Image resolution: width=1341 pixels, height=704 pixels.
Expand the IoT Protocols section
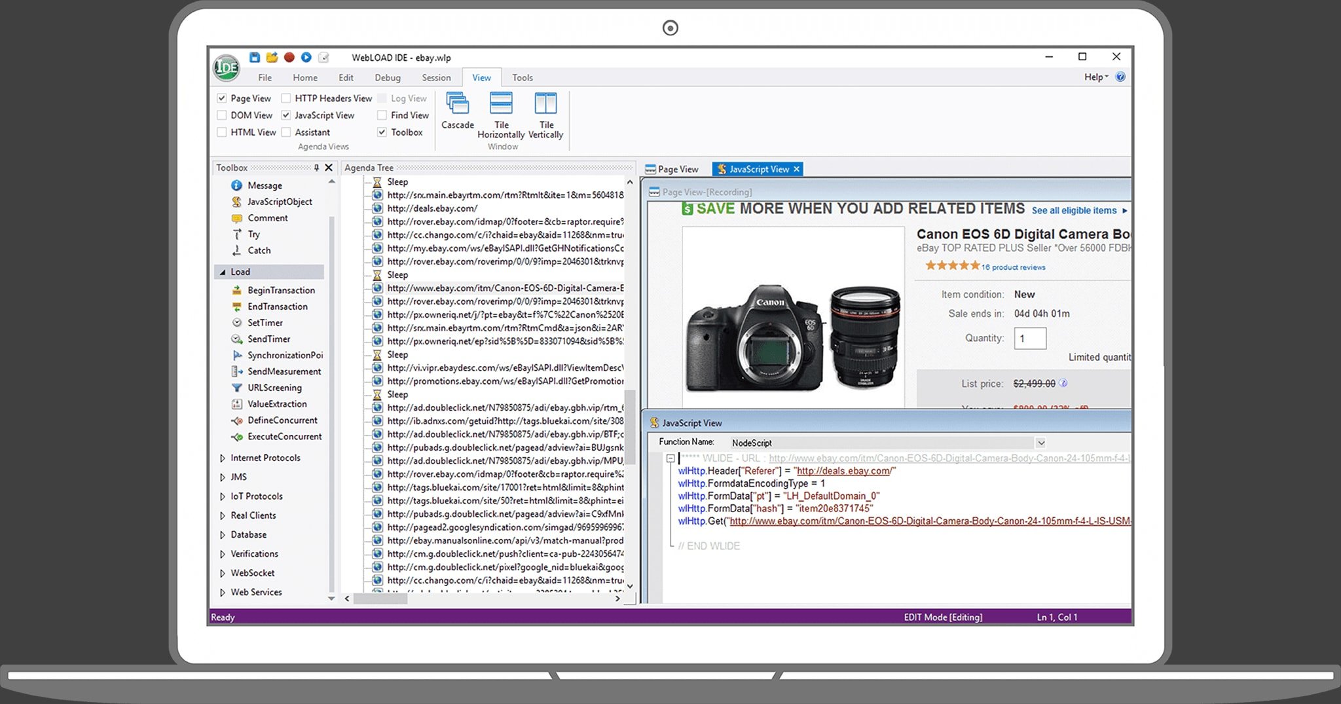(x=223, y=496)
